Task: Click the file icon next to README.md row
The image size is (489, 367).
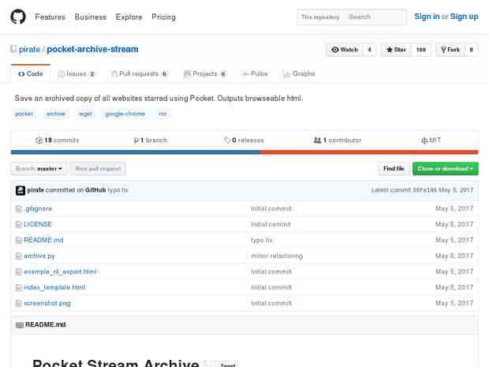Action: 19,240
